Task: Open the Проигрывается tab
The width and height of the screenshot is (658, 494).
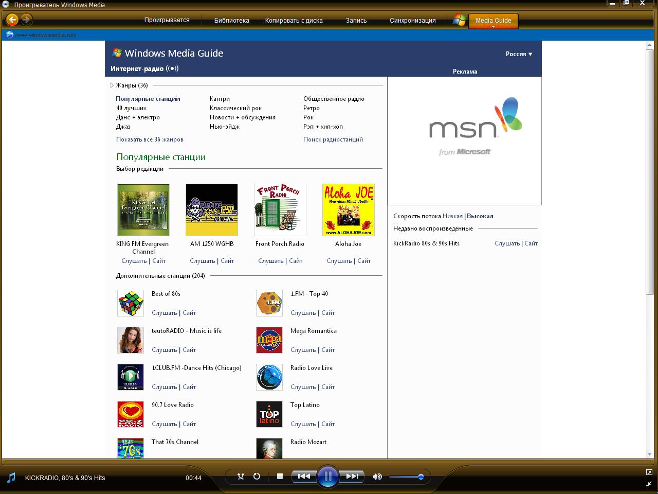Action: [x=167, y=20]
